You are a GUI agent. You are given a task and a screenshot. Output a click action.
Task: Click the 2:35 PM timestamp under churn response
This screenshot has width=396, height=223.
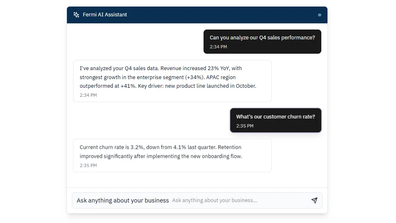pyautogui.click(x=88, y=166)
